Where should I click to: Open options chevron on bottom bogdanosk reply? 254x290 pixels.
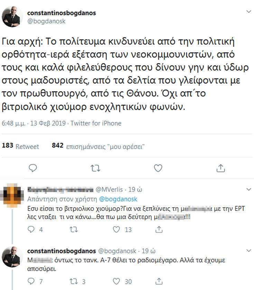[x=248, y=251]
